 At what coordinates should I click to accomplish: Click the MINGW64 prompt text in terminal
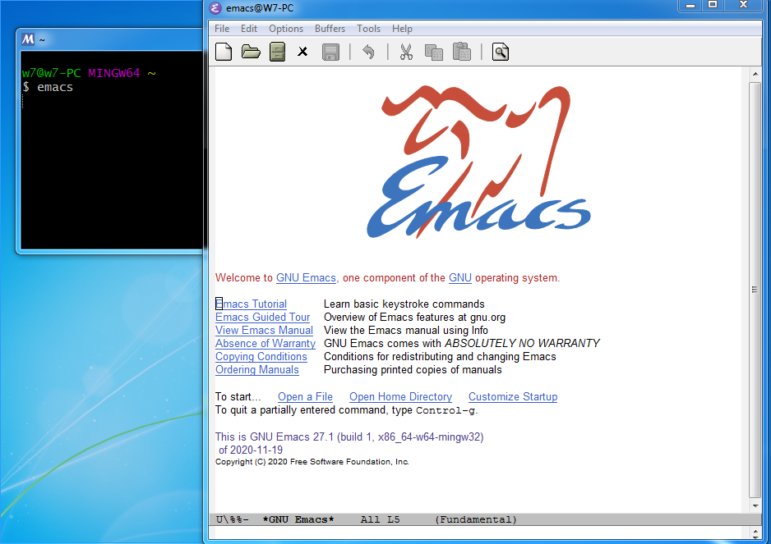point(114,73)
